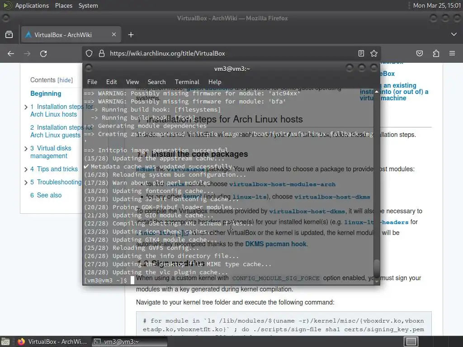Click terminal line '(28/28) Updating the vlc plugin cache'
This screenshot has width=463, height=347.
pyautogui.click(x=156, y=272)
